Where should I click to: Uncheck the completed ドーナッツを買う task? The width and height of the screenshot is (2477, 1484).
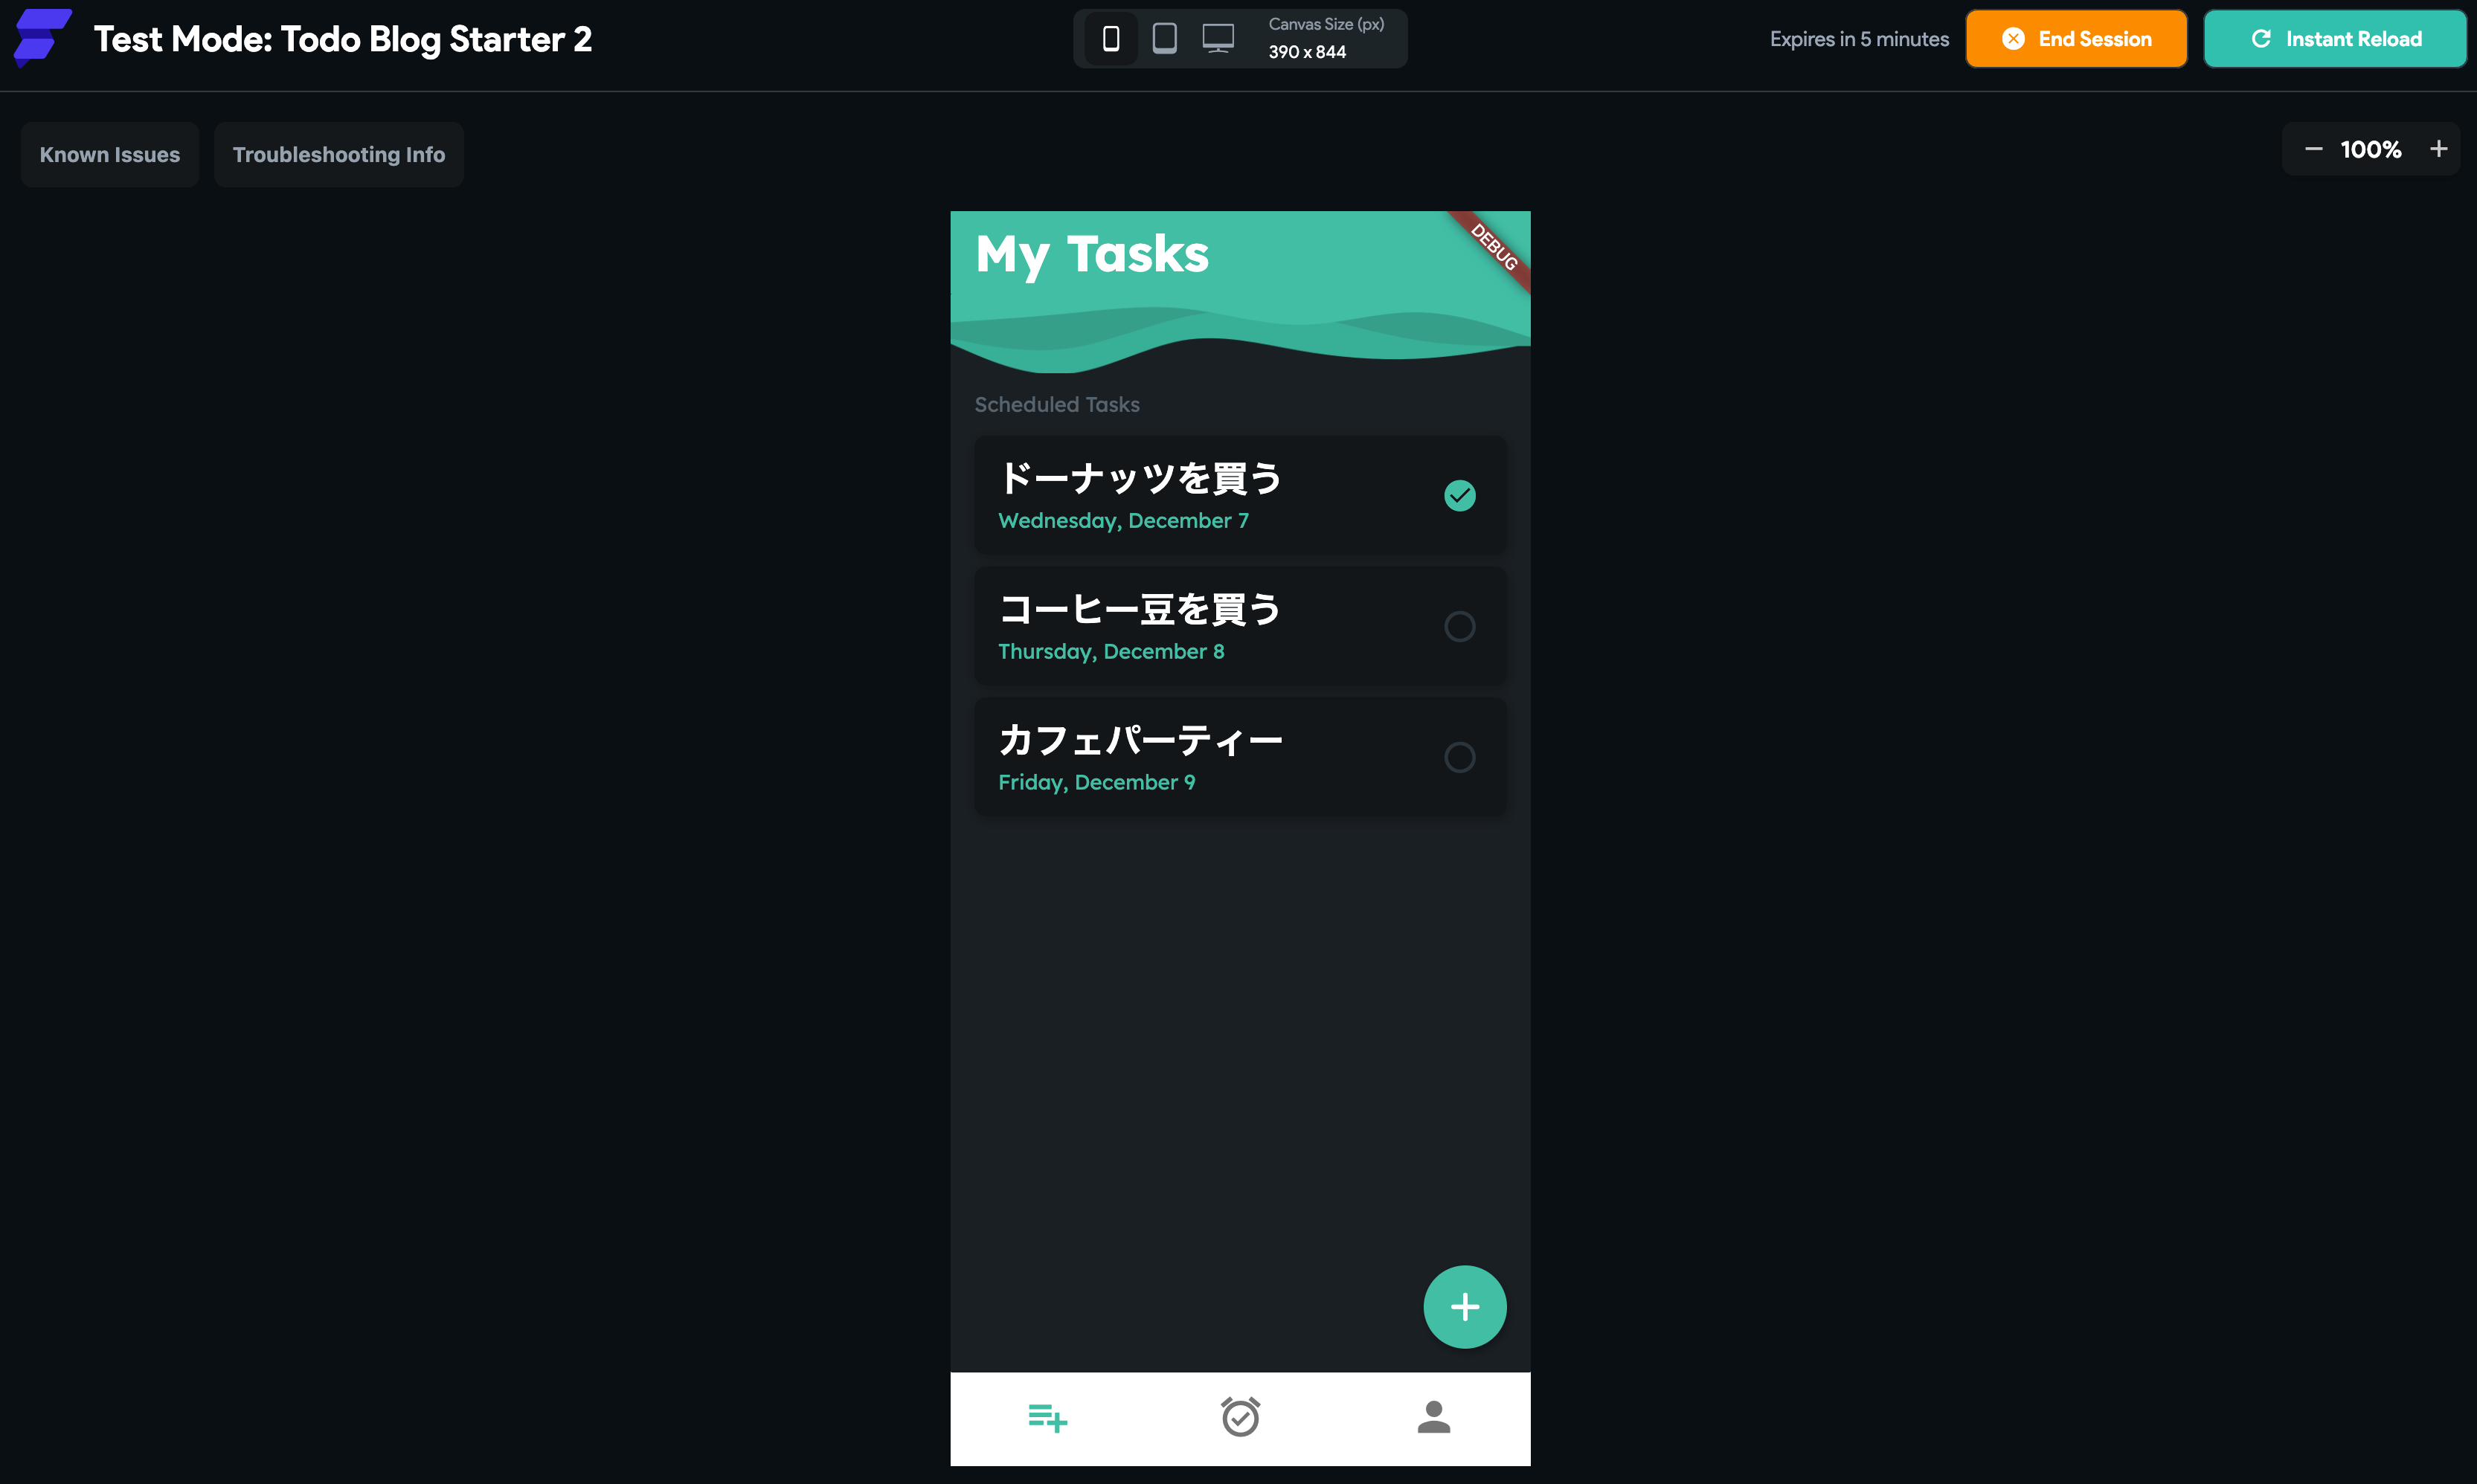point(1459,495)
